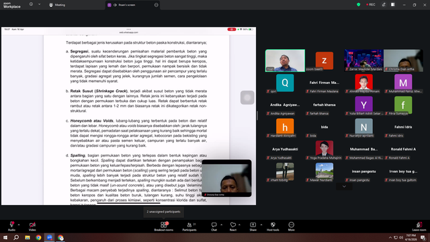Click the red recording pill in shared screen
Image resolution: width=430 pixels, height=242 pixels.
(x=231, y=30)
